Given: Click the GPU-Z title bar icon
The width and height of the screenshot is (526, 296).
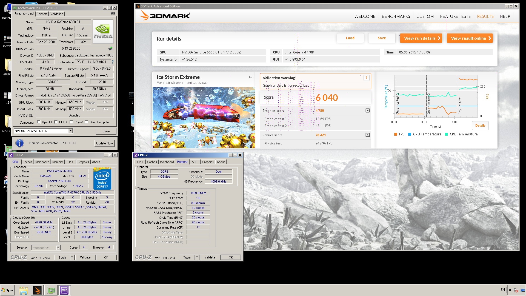Looking at the screenshot, I should point(15,8).
